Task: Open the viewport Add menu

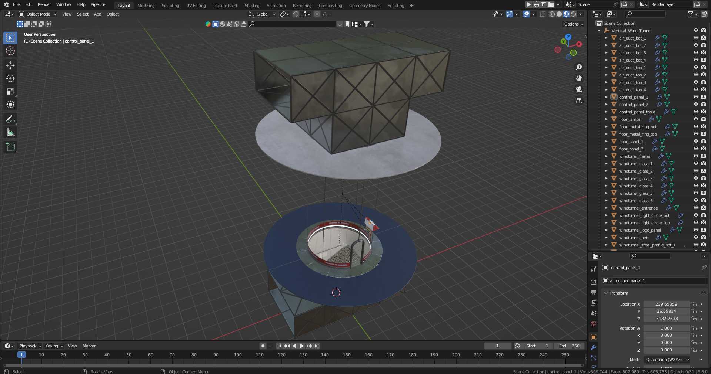Action: (x=97, y=14)
